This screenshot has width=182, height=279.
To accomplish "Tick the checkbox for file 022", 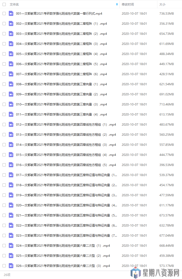I will tap(4, 225).
